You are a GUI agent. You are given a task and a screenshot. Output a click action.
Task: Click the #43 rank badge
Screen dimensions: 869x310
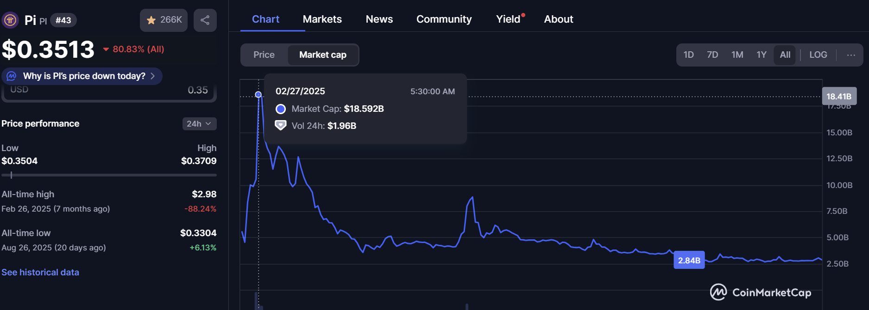(63, 20)
